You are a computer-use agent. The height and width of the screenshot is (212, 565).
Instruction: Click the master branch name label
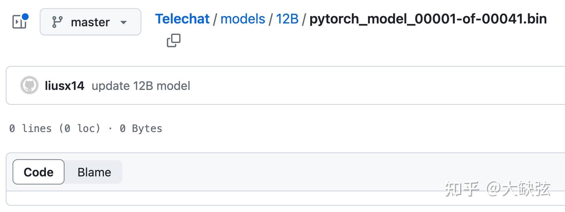pos(90,22)
